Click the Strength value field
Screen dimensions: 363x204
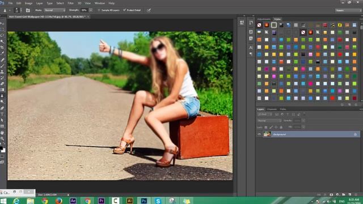(85, 10)
